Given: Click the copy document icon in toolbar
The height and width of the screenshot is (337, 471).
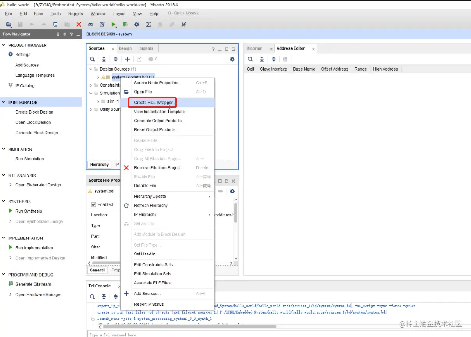Looking at the screenshot, I should pos(55,24).
